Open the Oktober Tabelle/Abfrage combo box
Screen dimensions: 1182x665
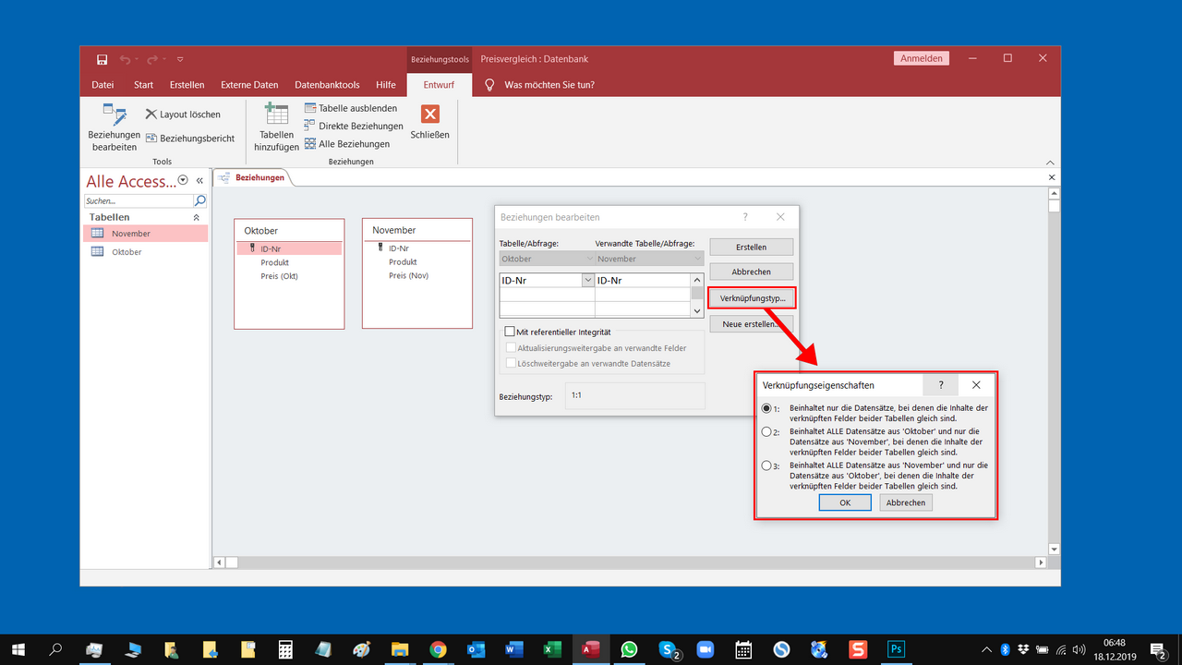point(546,260)
